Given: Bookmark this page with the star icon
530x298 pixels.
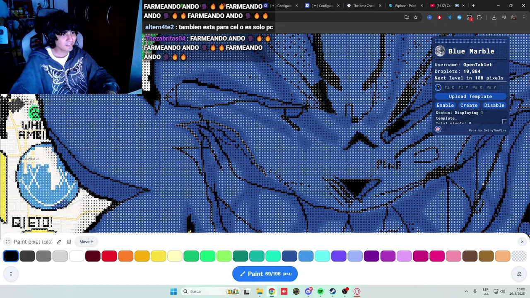Looking at the screenshot, I should (416, 17).
